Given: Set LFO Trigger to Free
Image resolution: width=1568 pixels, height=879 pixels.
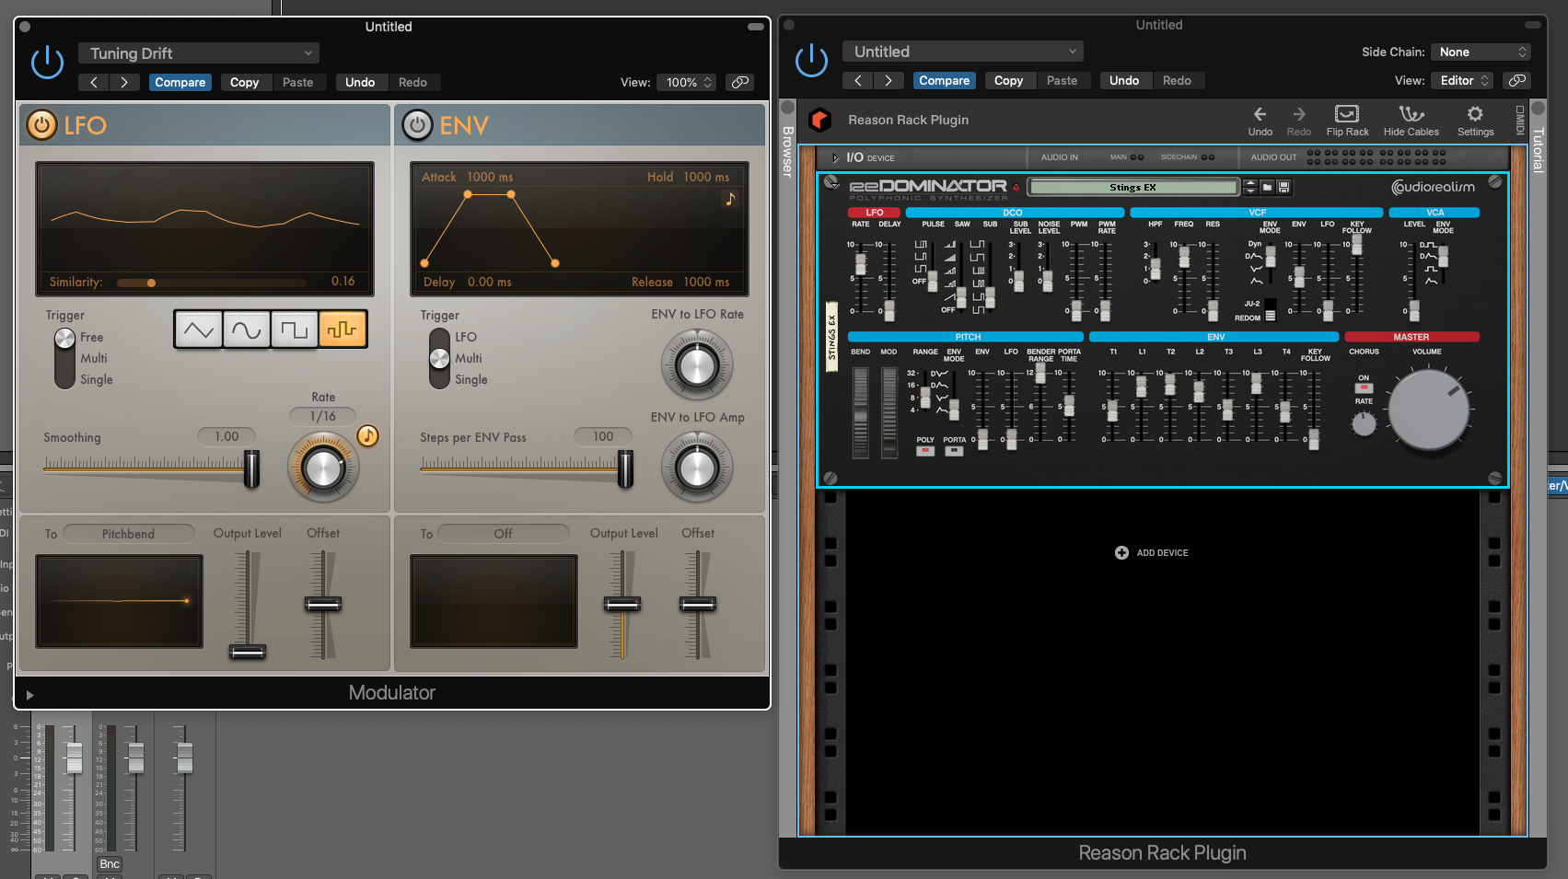Looking at the screenshot, I should pyautogui.click(x=91, y=337).
